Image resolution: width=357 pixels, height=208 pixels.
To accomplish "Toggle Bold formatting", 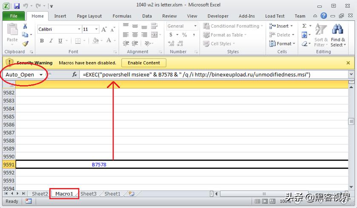I will (x=42, y=41).
